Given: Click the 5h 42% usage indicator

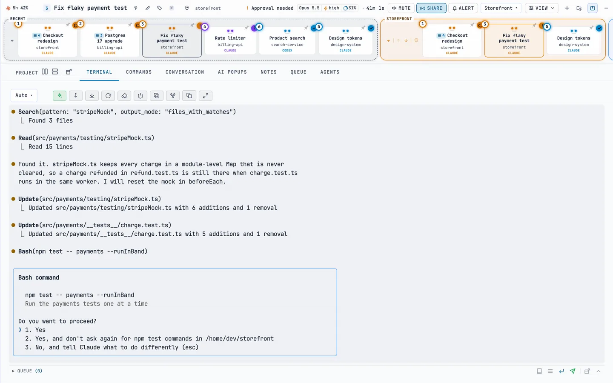Looking at the screenshot, I should [x=17, y=8].
